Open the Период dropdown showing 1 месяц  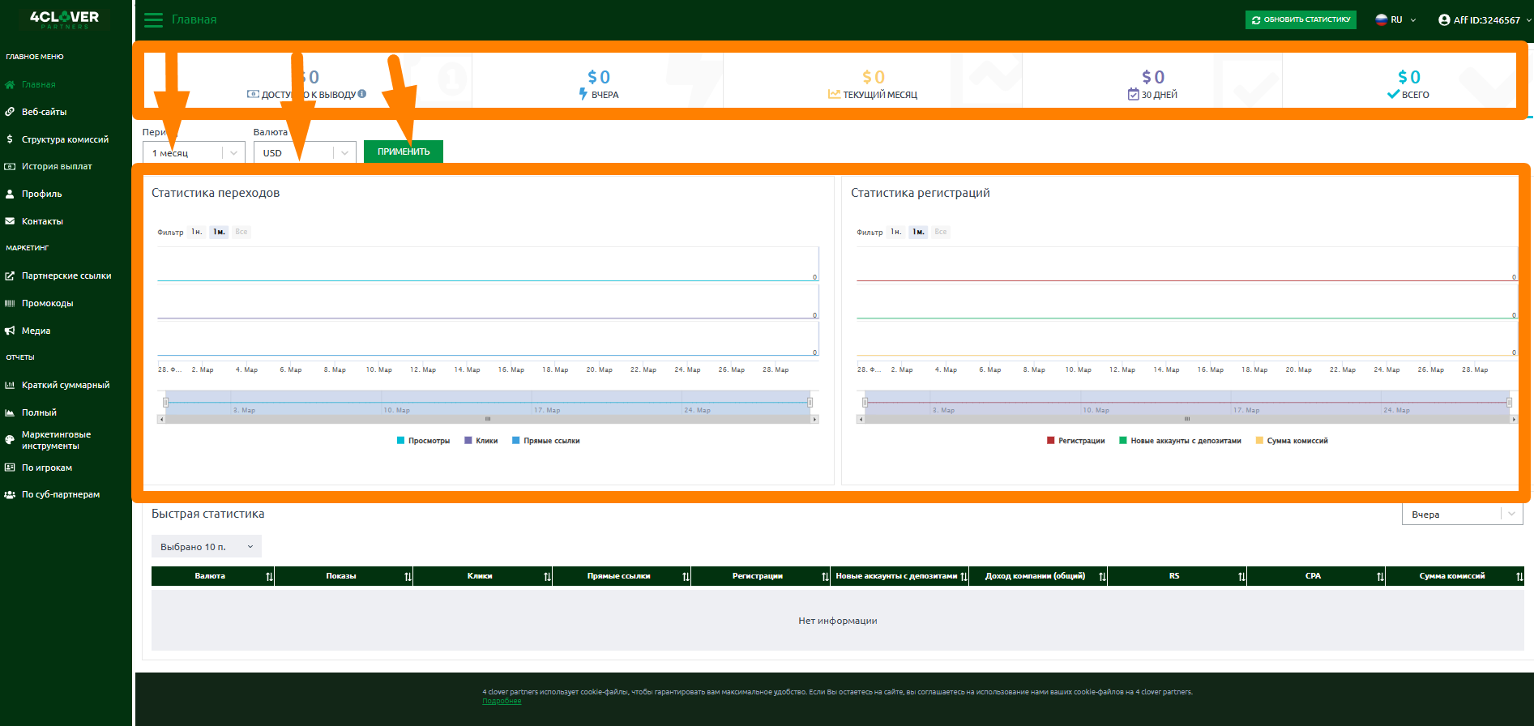coord(194,152)
